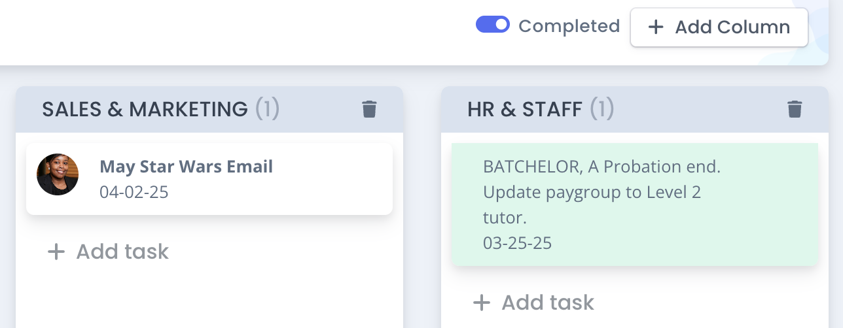Click the May Star Wars Email title text
Viewport: 843px width, 328px height.
[x=186, y=167]
